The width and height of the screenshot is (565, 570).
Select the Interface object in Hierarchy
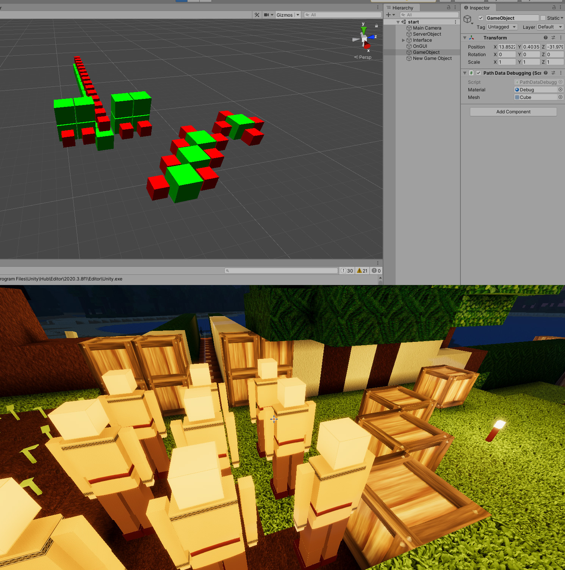coord(422,40)
